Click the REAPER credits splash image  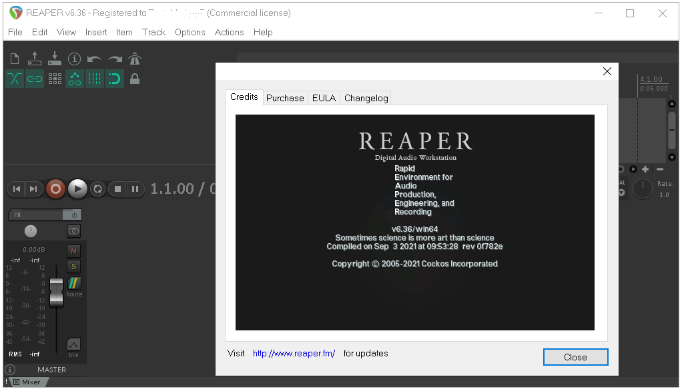coord(414,222)
